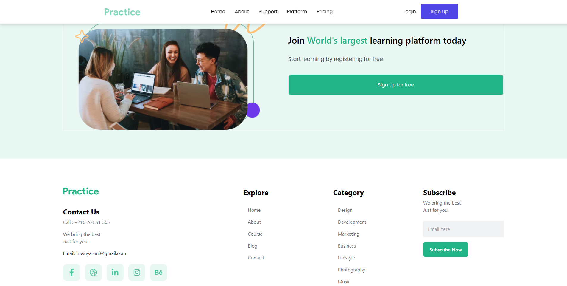Open the Platform menu item
Image resolution: width=567 pixels, height=286 pixels.
click(x=297, y=11)
